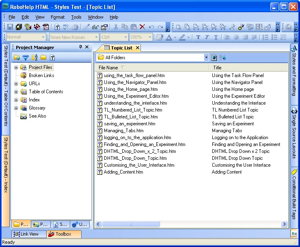The width and height of the screenshot is (300, 247).
Task: Click highlight color pen swatch
Action: [x=182, y=37]
